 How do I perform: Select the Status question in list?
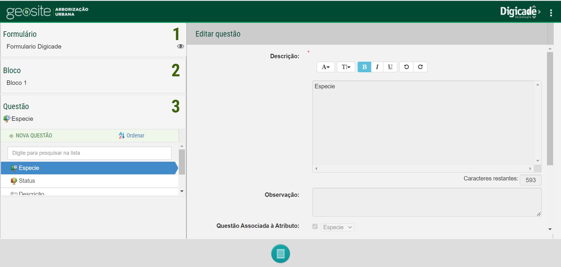pyautogui.click(x=89, y=181)
